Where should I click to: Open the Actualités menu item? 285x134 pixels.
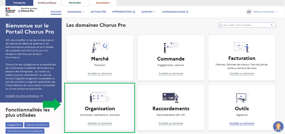[98, 12]
